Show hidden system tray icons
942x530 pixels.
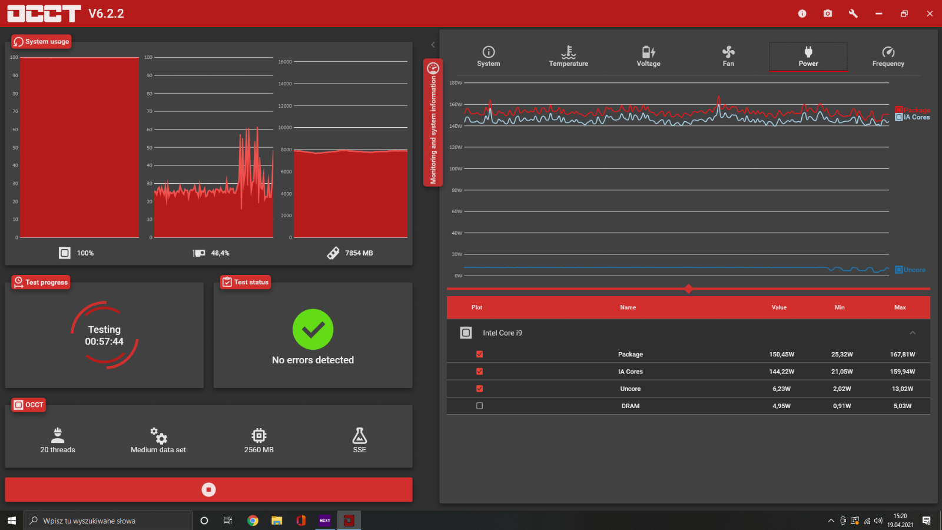tap(831, 521)
